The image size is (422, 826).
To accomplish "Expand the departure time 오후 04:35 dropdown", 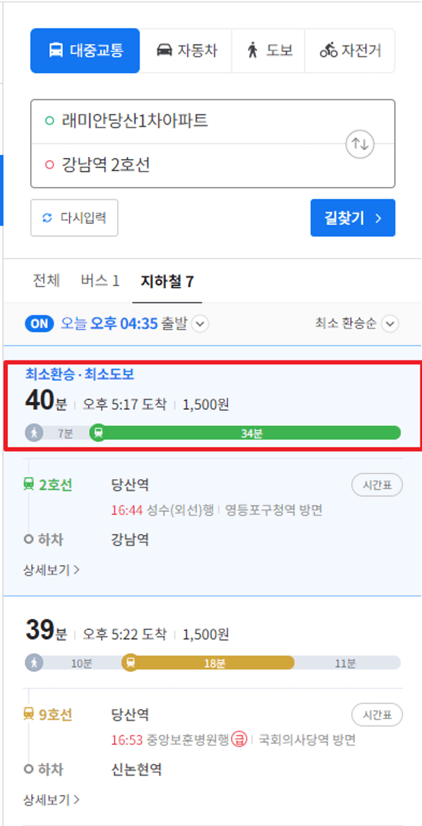I will [x=200, y=324].
